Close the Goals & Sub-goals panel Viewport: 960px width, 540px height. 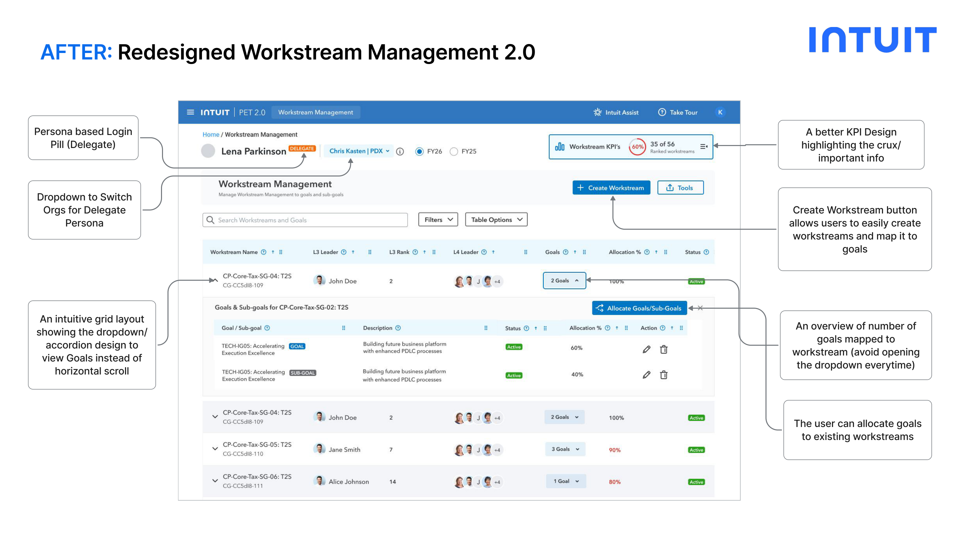click(700, 308)
